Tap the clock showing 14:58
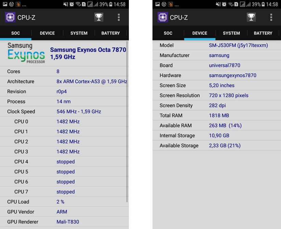281x229 pixels. pos(119,4)
